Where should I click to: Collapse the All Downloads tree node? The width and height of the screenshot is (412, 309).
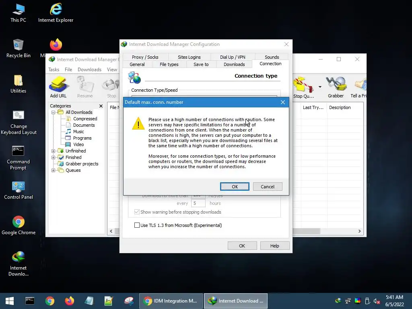click(54, 112)
